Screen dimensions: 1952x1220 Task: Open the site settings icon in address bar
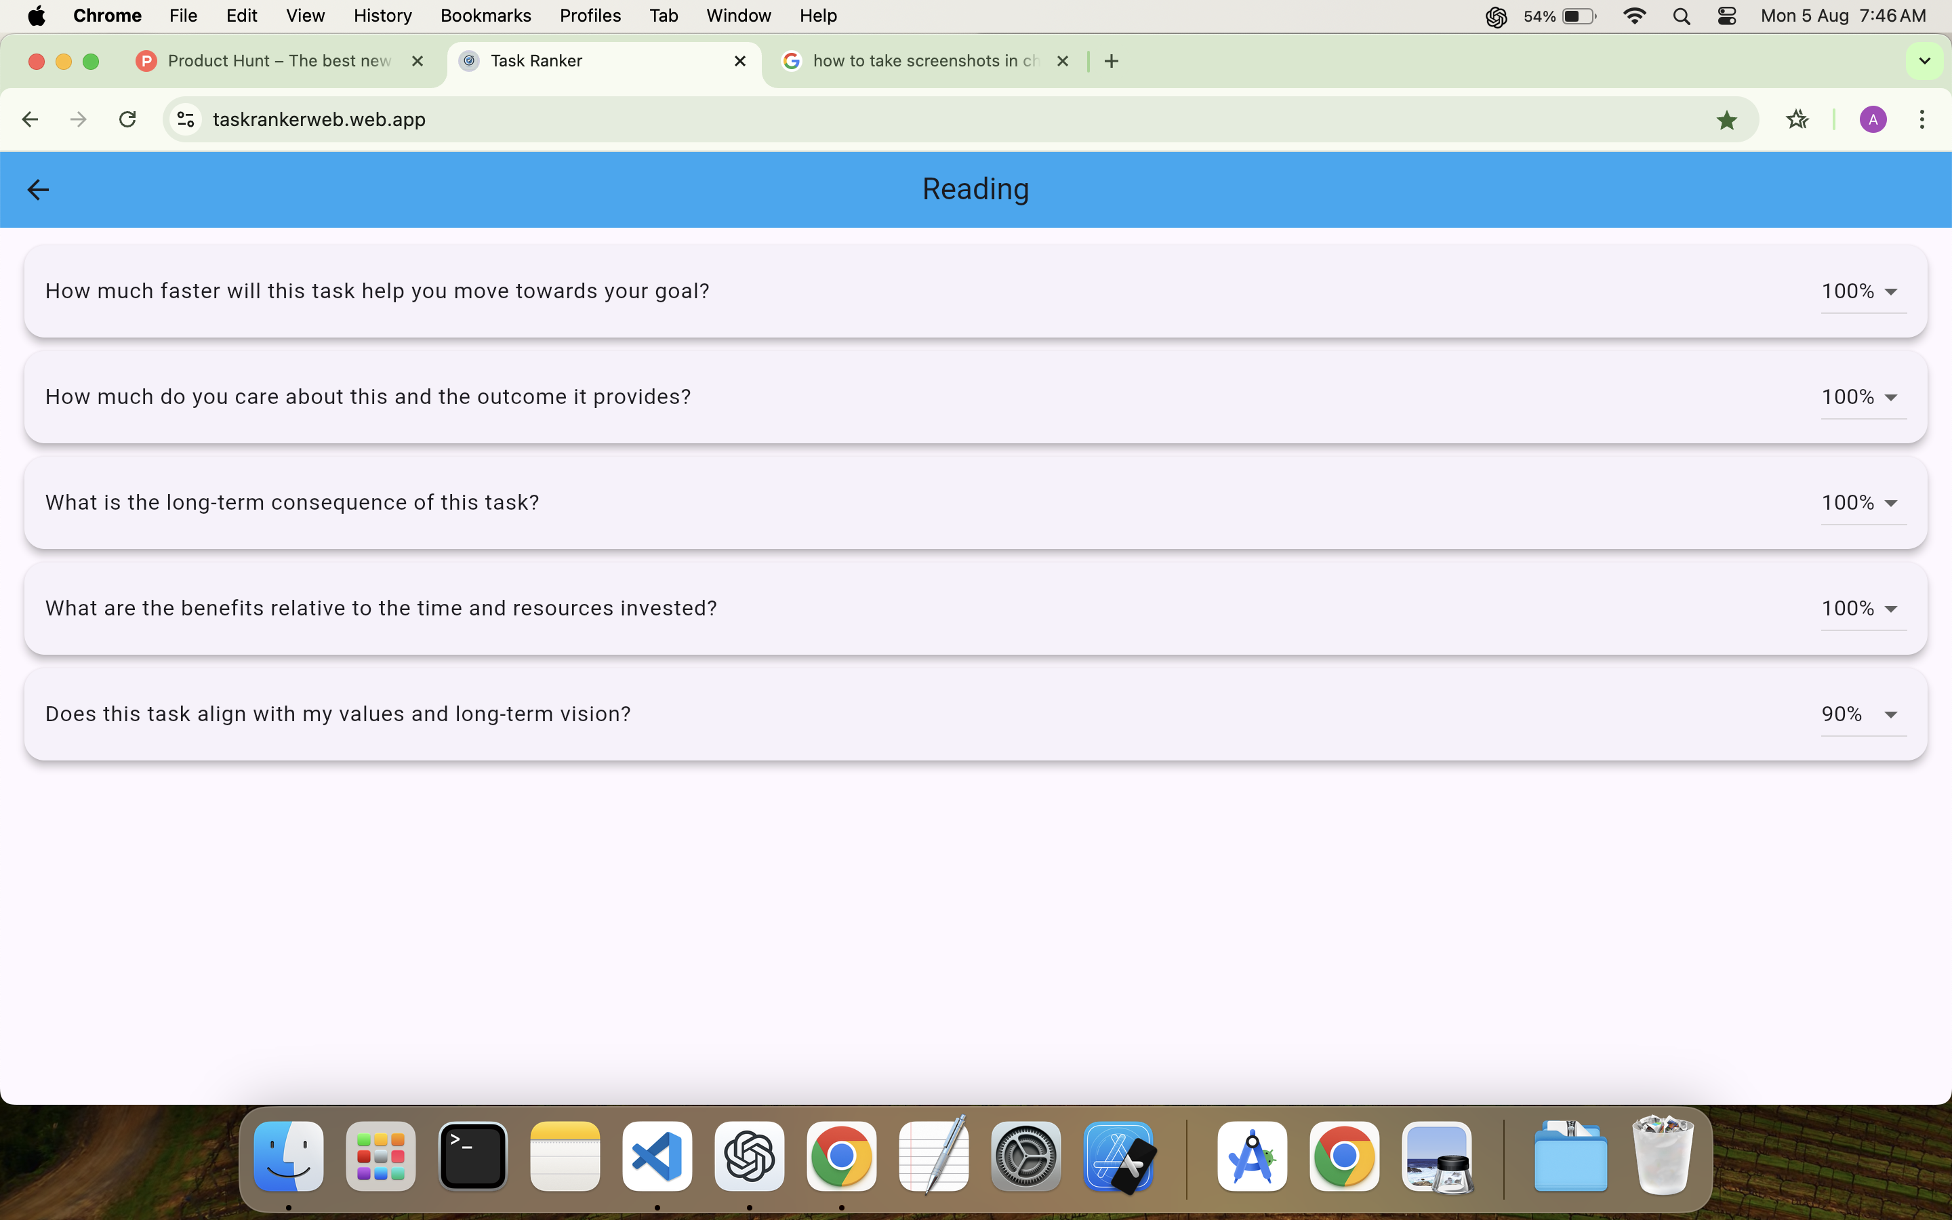pos(185,119)
